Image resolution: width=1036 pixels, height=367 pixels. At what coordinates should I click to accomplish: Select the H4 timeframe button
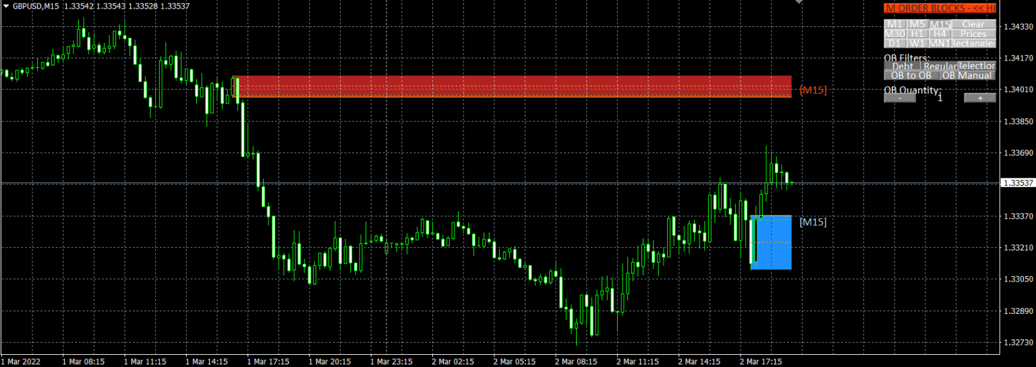pyautogui.click(x=939, y=34)
